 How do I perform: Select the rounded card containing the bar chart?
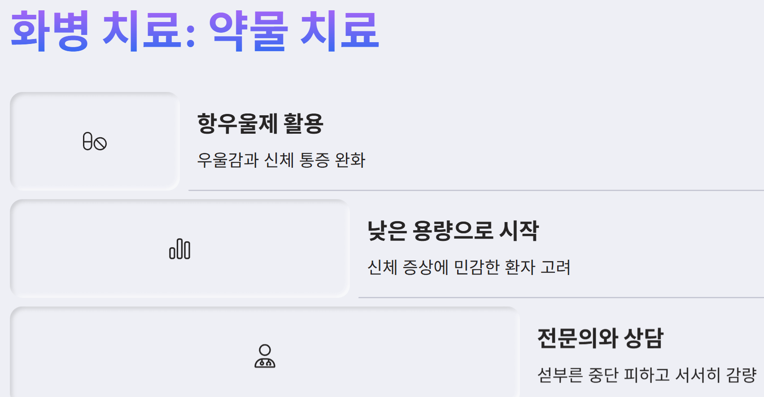179,249
